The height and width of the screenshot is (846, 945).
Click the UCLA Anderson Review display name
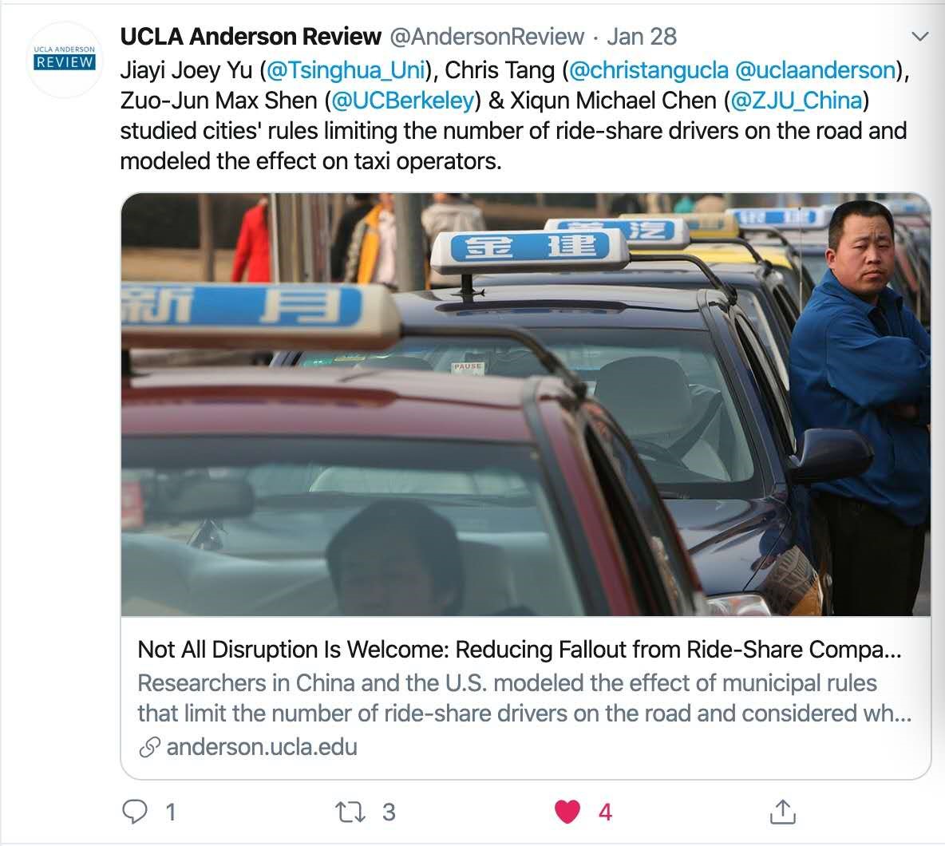(251, 37)
